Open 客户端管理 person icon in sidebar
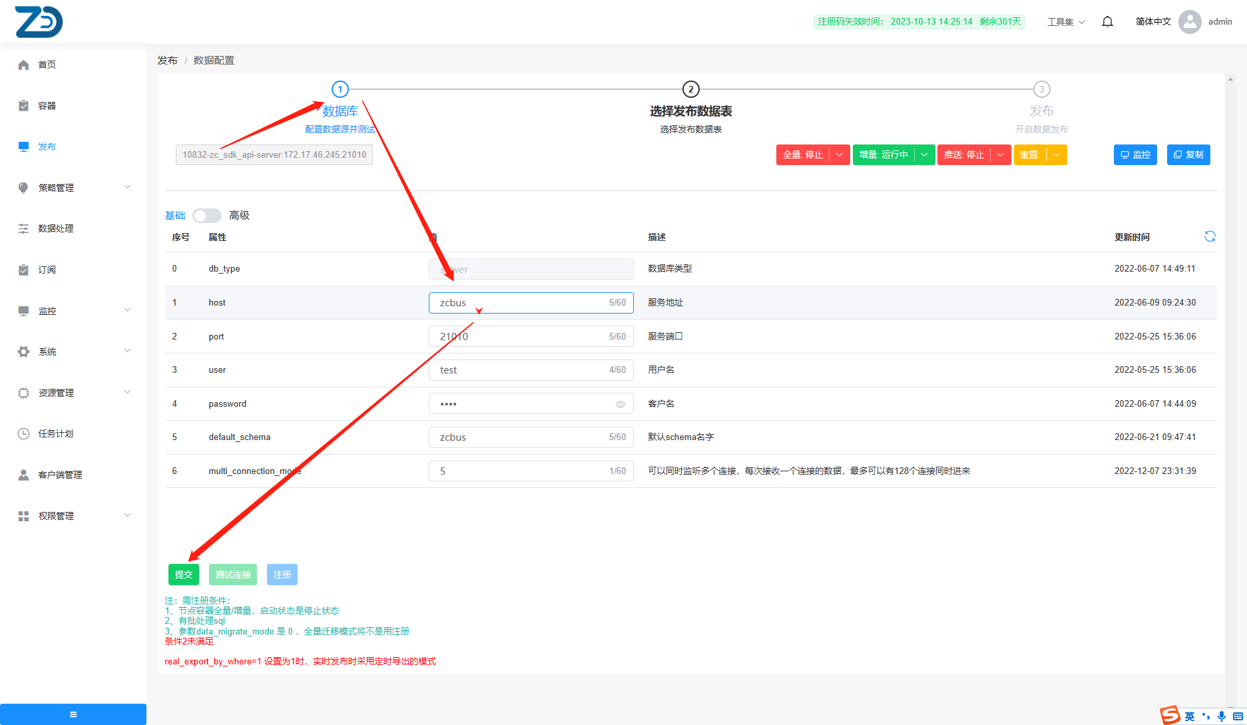1247x725 pixels. [24, 475]
